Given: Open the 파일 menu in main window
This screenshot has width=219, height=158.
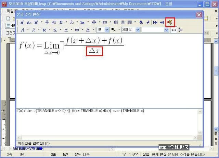Looking at the screenshot, I should pyautogui.click(x=12, y=11).
